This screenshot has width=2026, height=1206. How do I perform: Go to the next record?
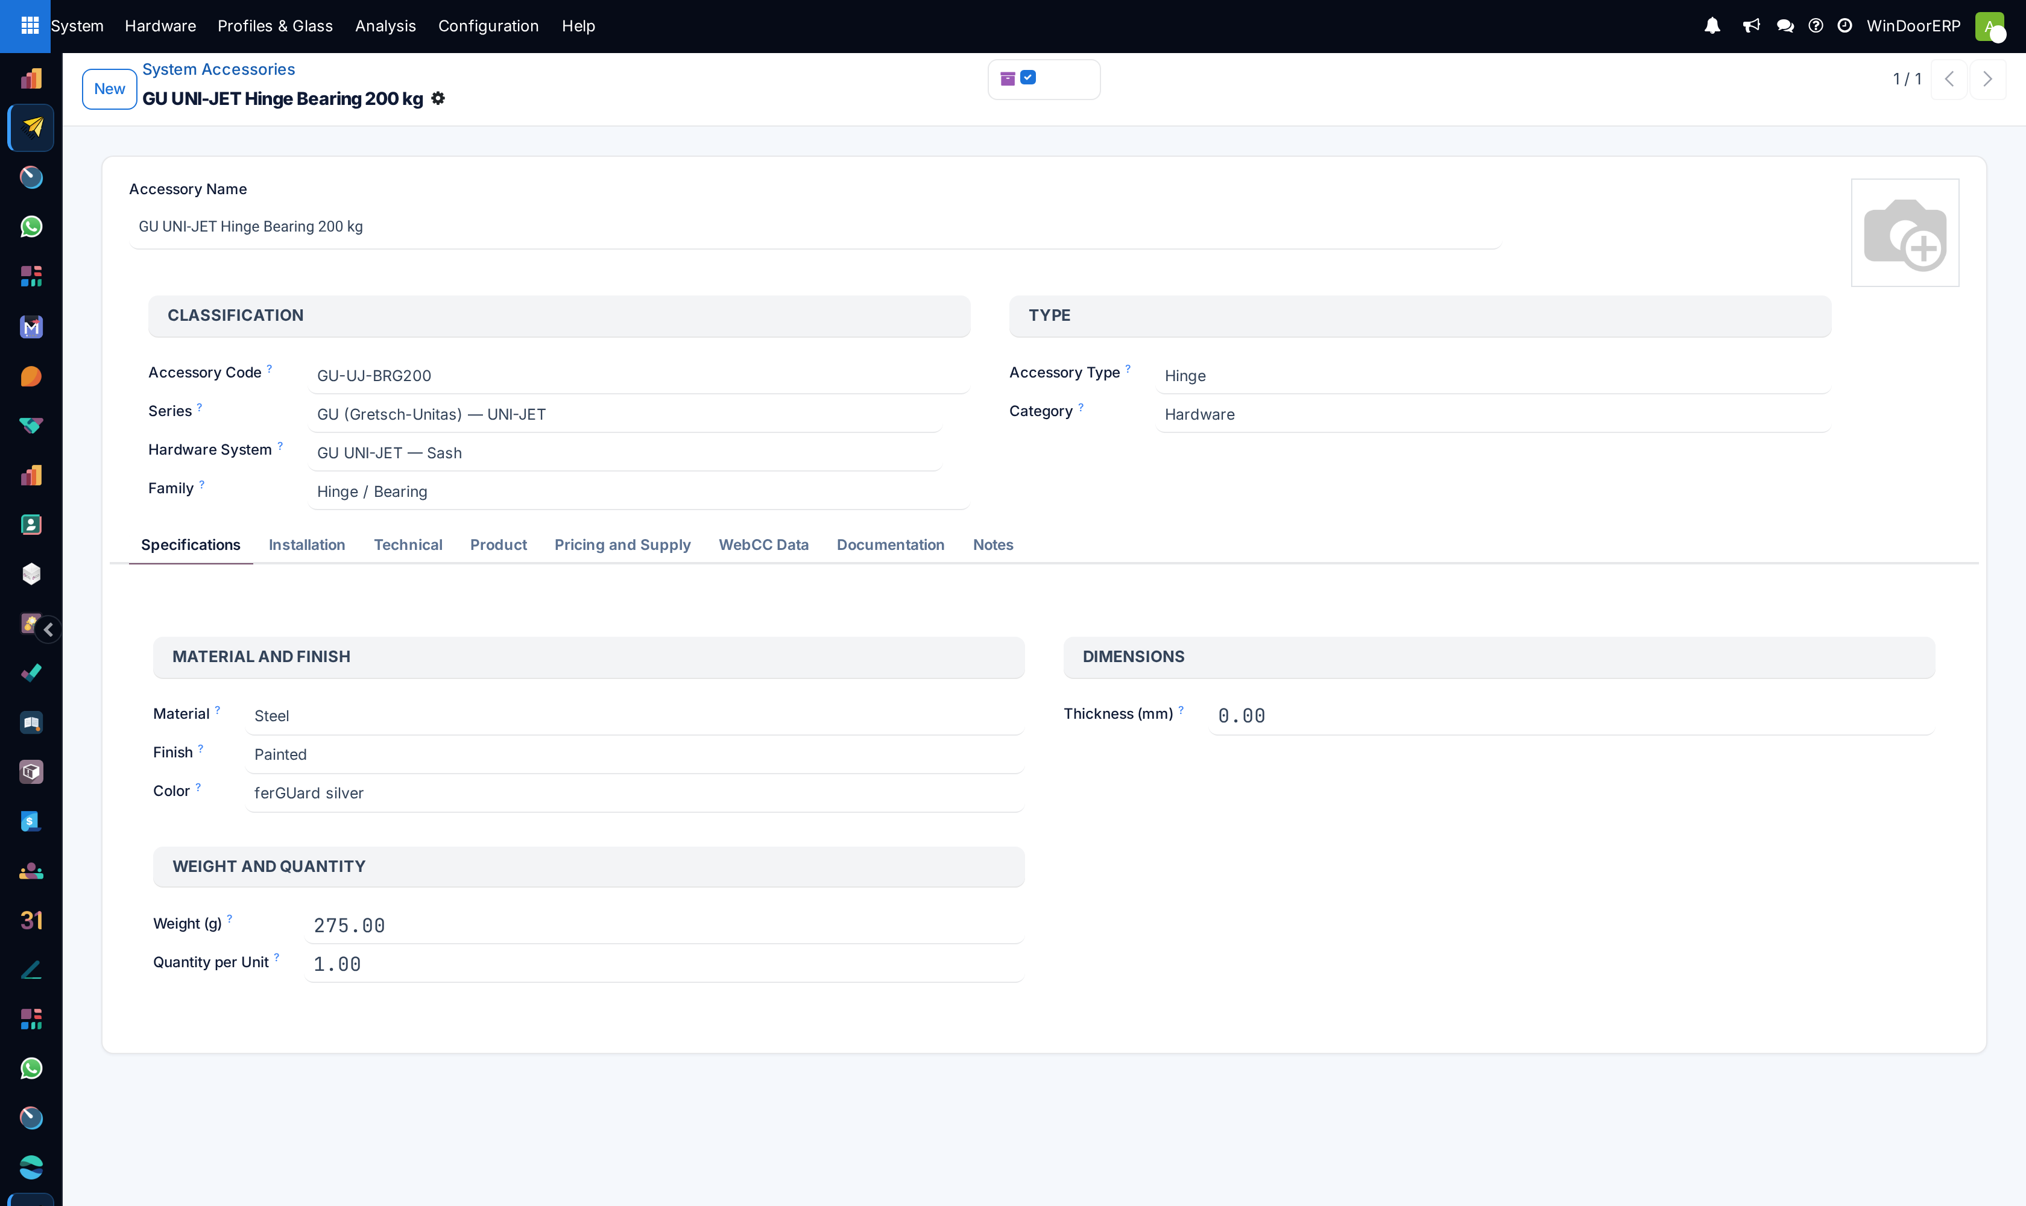pyautogui.click(x=1988, y=79)
